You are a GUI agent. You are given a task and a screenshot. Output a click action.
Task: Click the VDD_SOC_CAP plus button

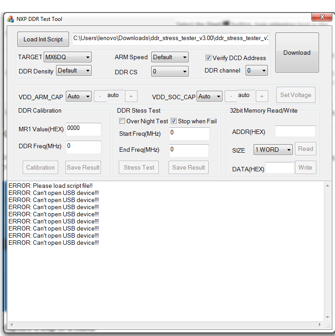point(262,96)
